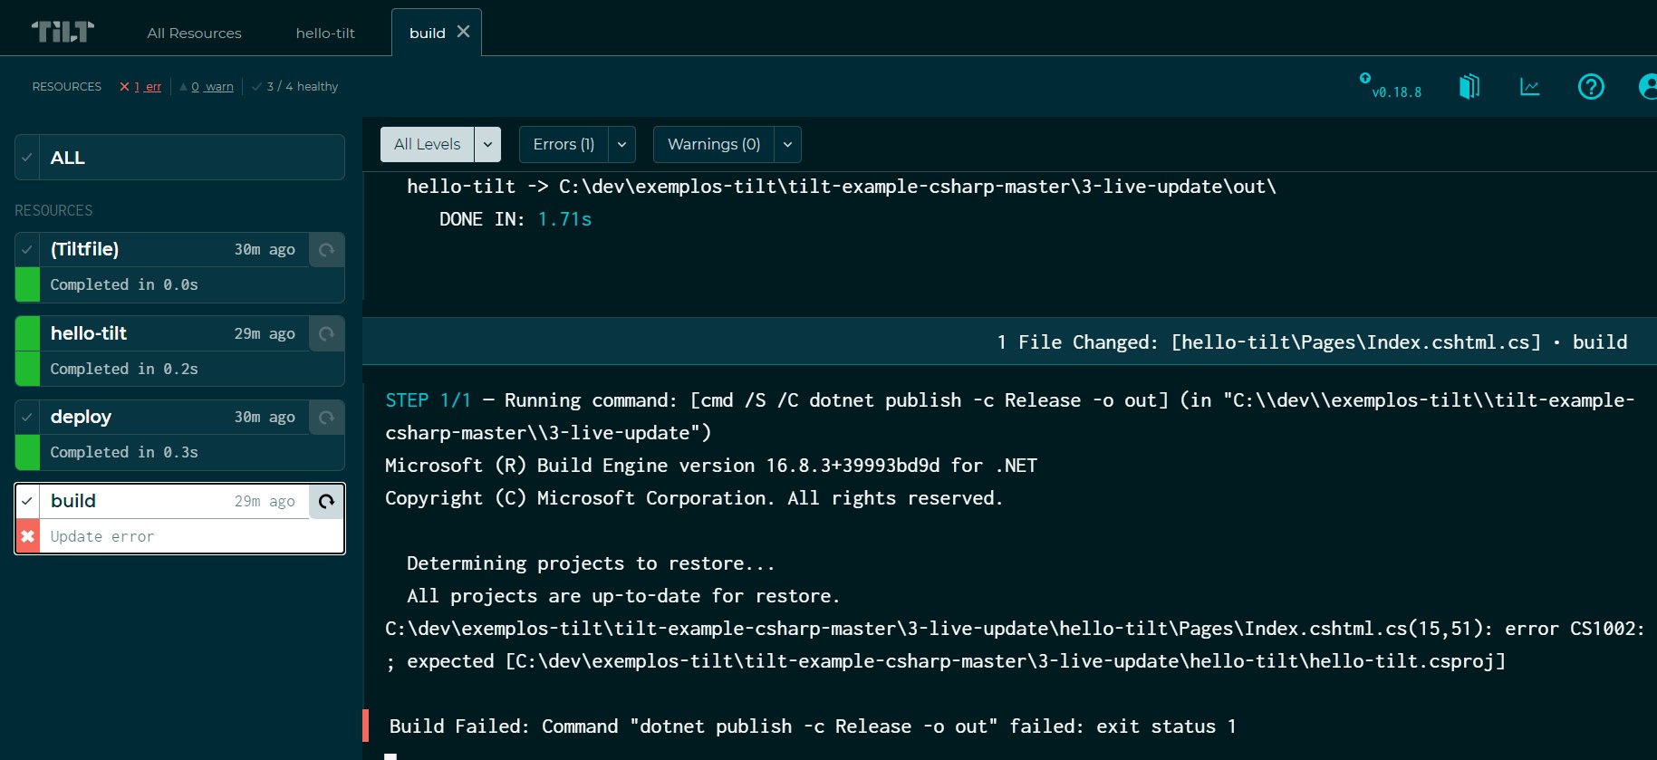The width and height of the screenshot is (1657, 760).
Task: Expand the Warnings dropdown arrow
Action: (x=787, y=144)
